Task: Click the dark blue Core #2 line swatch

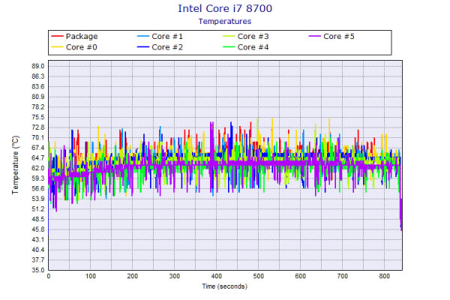Action: pyautogui.click(x=143, y=46)
